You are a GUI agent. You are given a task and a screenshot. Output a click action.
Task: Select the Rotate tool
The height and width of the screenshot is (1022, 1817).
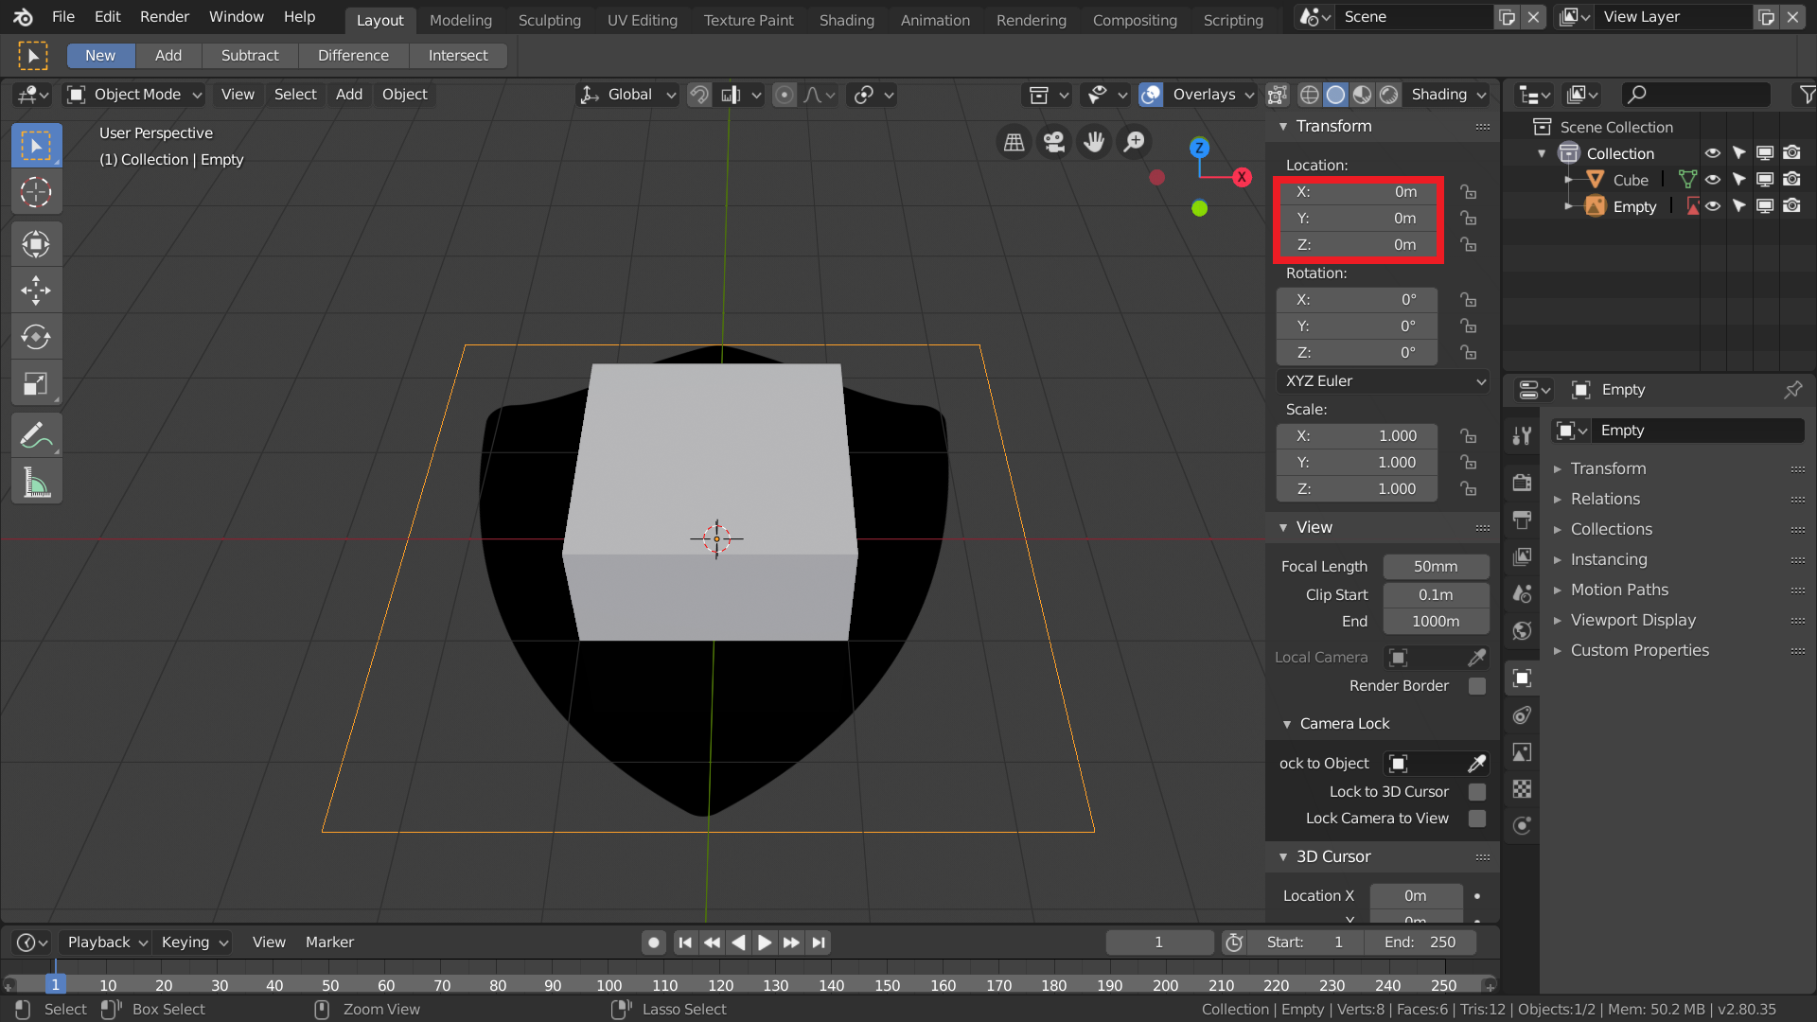tap(36, 337)
